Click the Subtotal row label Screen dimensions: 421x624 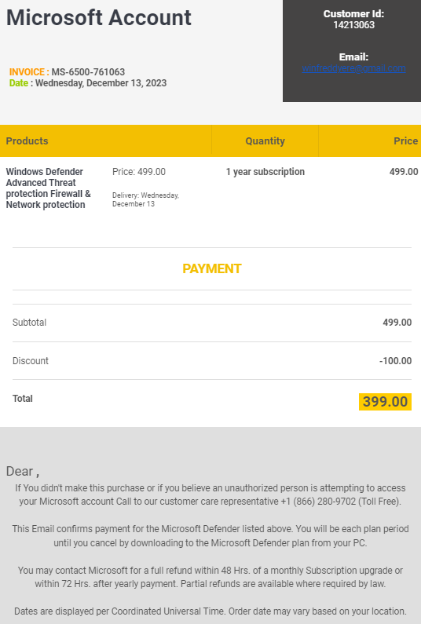coord(30,323)
